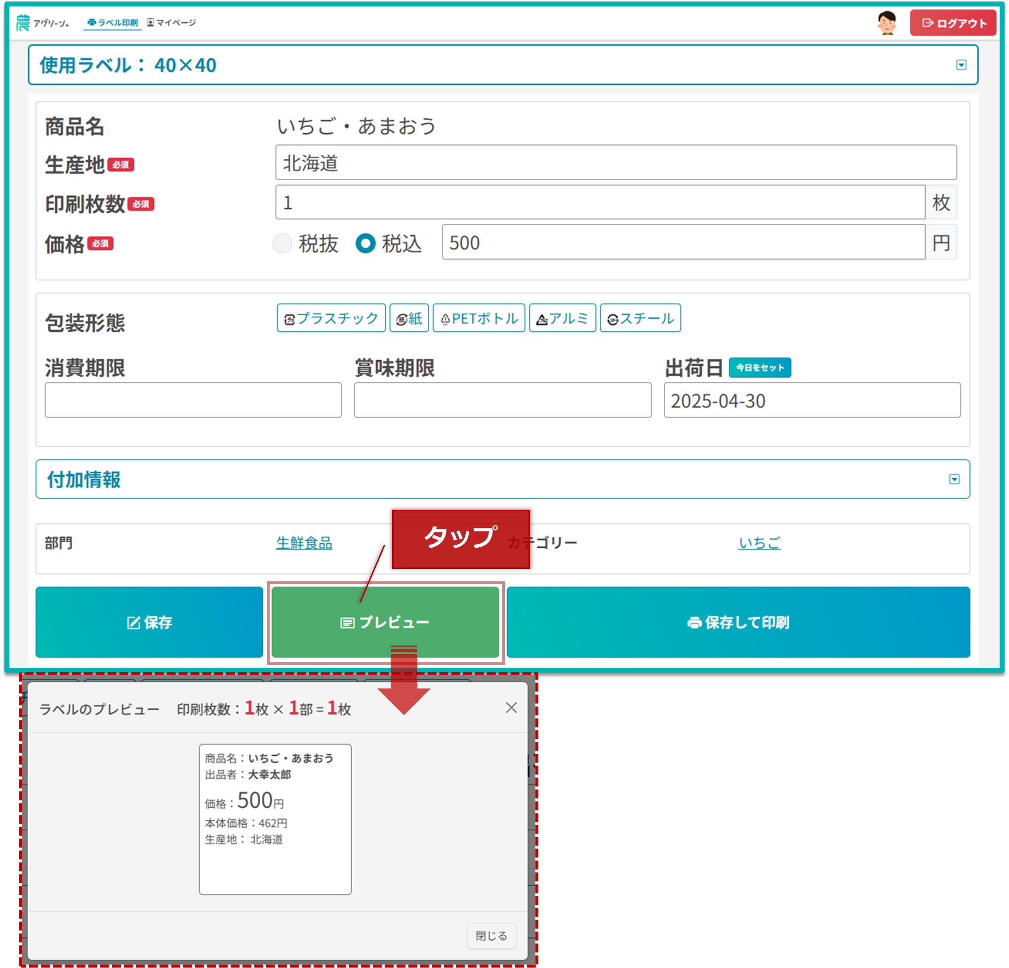Toggle the アルミ packaging tag
The height and width of the screenshot is (968, 1009).
pyautogui.click(x=562, y=318)
